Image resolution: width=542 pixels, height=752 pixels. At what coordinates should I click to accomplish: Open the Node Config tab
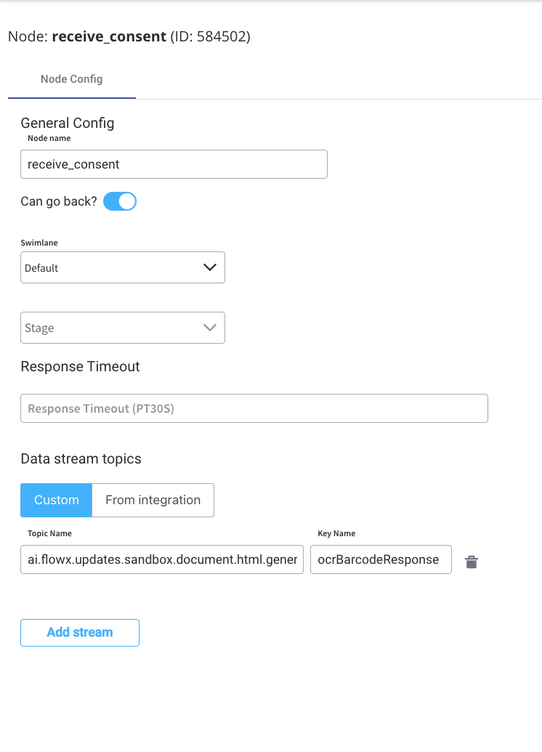point(71,79)
